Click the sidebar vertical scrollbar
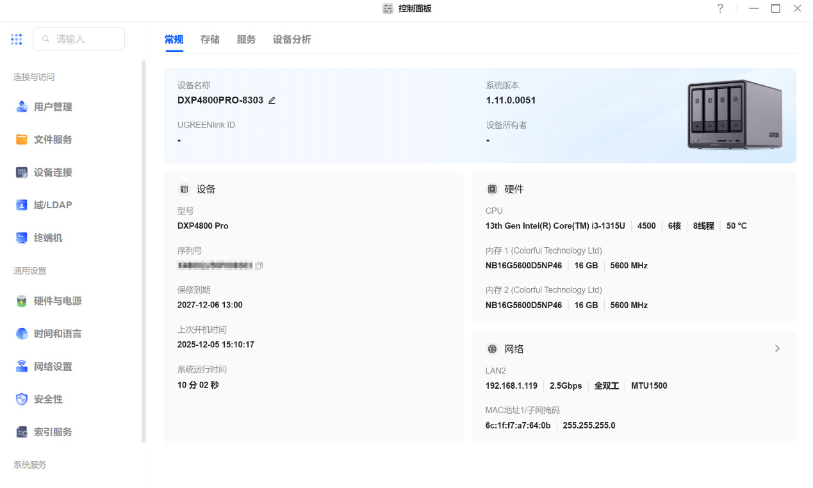The image size is (813, 488). (x=144, y=251)
